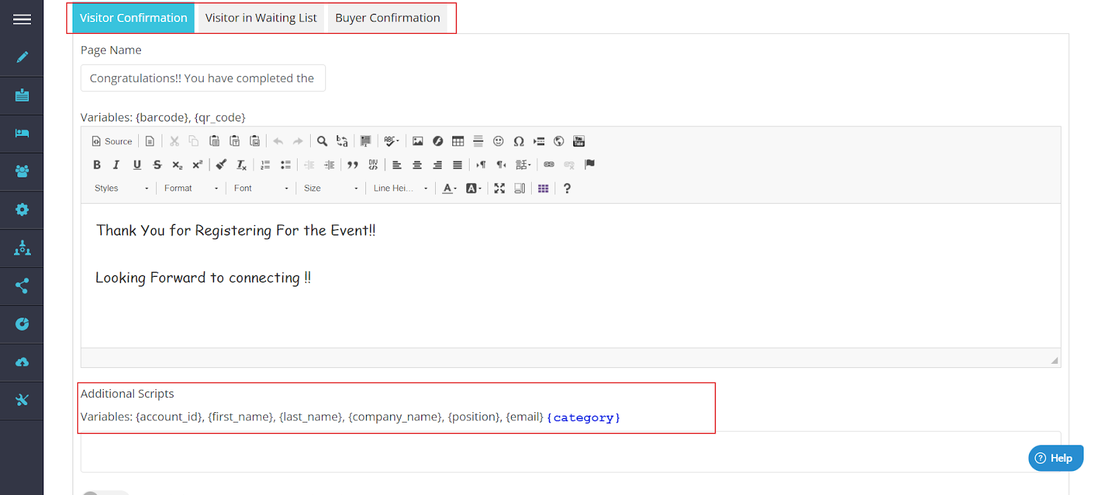Viewport: 1105px width, 495px height.
Task: Set text direction left to right
Action: [481, 164]
